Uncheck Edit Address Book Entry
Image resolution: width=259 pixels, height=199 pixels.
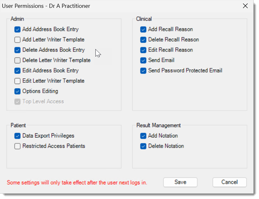tap(17, 71)
